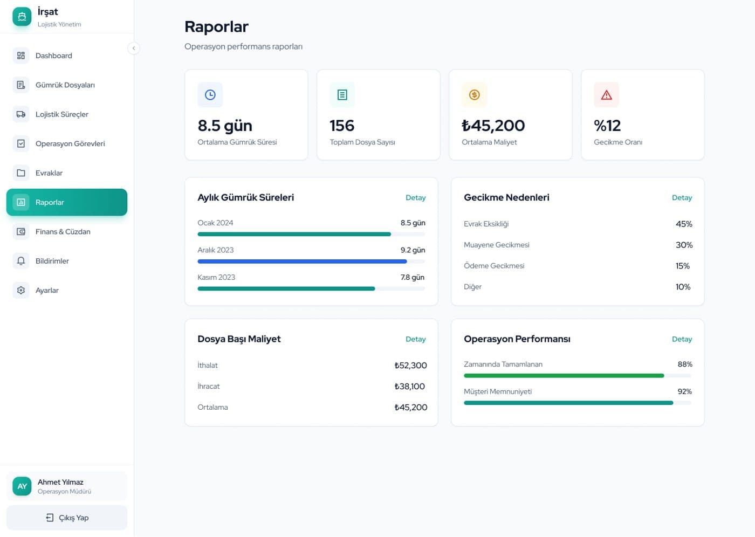Image resolution: width=755 pixels, height=537 pixels.
Task: Click the İrşat logo icon
Action: tap(22, 17)
